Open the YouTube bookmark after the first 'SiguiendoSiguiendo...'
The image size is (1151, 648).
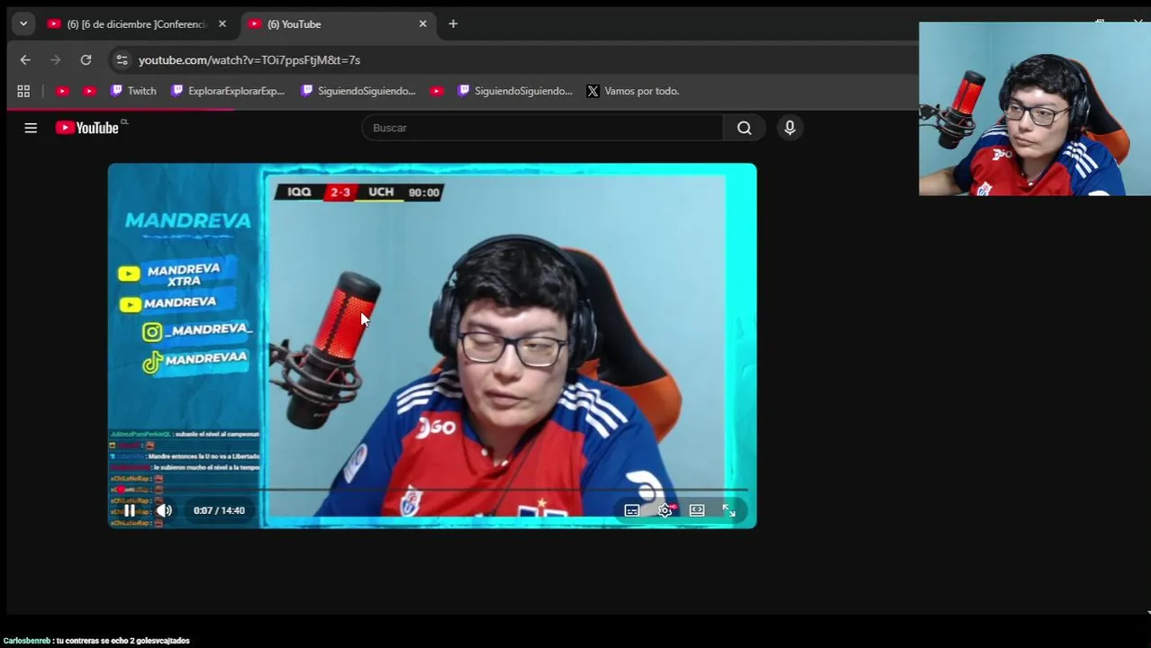coord(437,91)
